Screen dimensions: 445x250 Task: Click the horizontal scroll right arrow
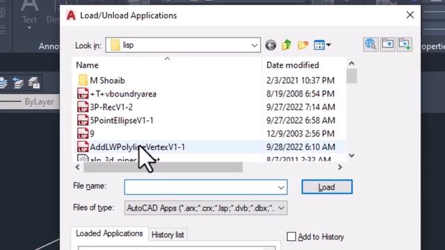(x=340, y=167)
